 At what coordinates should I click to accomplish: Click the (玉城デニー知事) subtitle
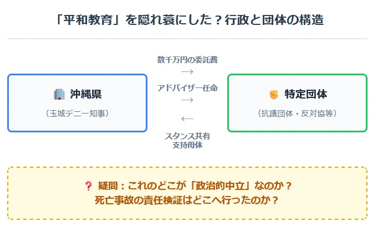78,113
